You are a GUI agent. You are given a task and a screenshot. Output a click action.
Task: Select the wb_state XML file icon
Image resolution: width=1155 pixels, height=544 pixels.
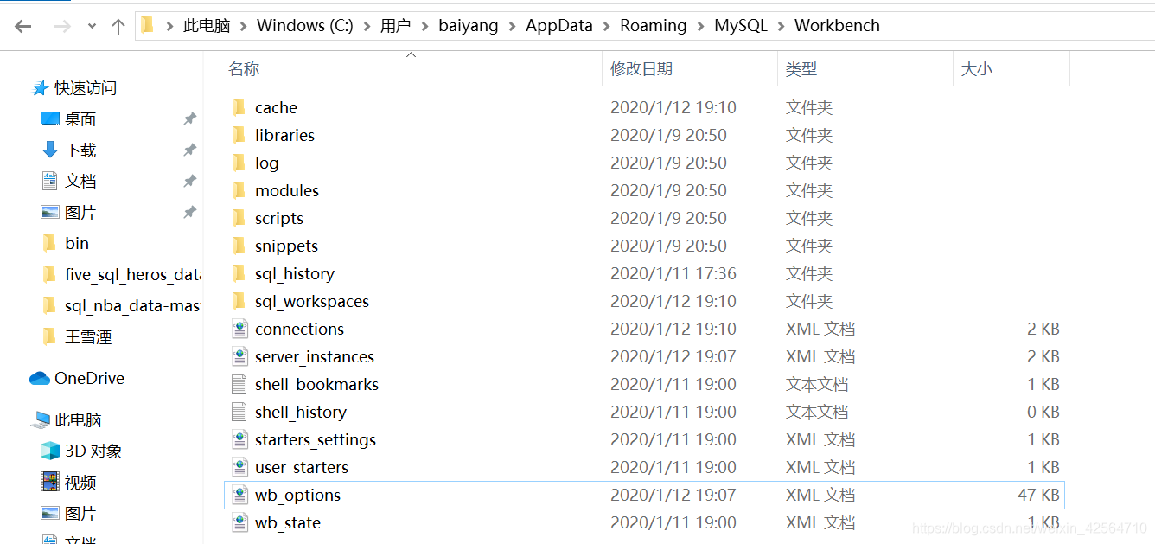(239, 522)
